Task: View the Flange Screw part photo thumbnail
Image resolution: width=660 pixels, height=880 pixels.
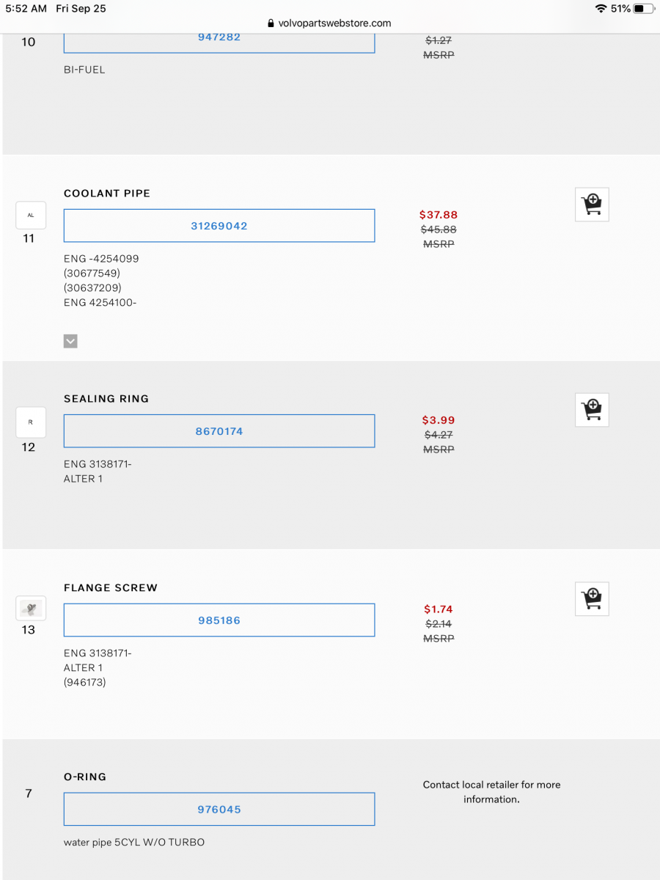Action: coord(30,608)
